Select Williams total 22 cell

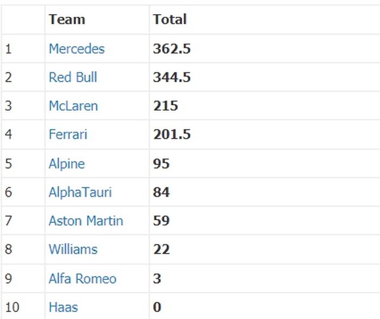161,250
